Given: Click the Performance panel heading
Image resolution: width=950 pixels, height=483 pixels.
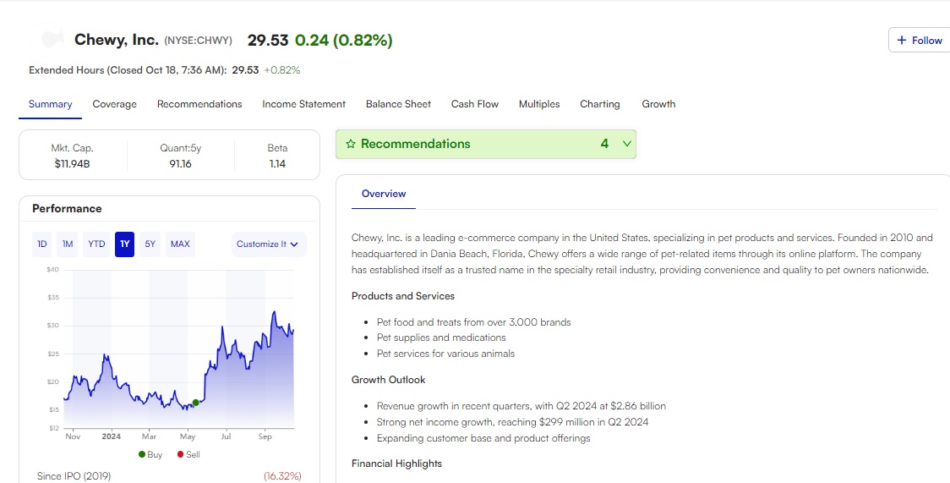Looking at the screenshot, I should 67,208.
